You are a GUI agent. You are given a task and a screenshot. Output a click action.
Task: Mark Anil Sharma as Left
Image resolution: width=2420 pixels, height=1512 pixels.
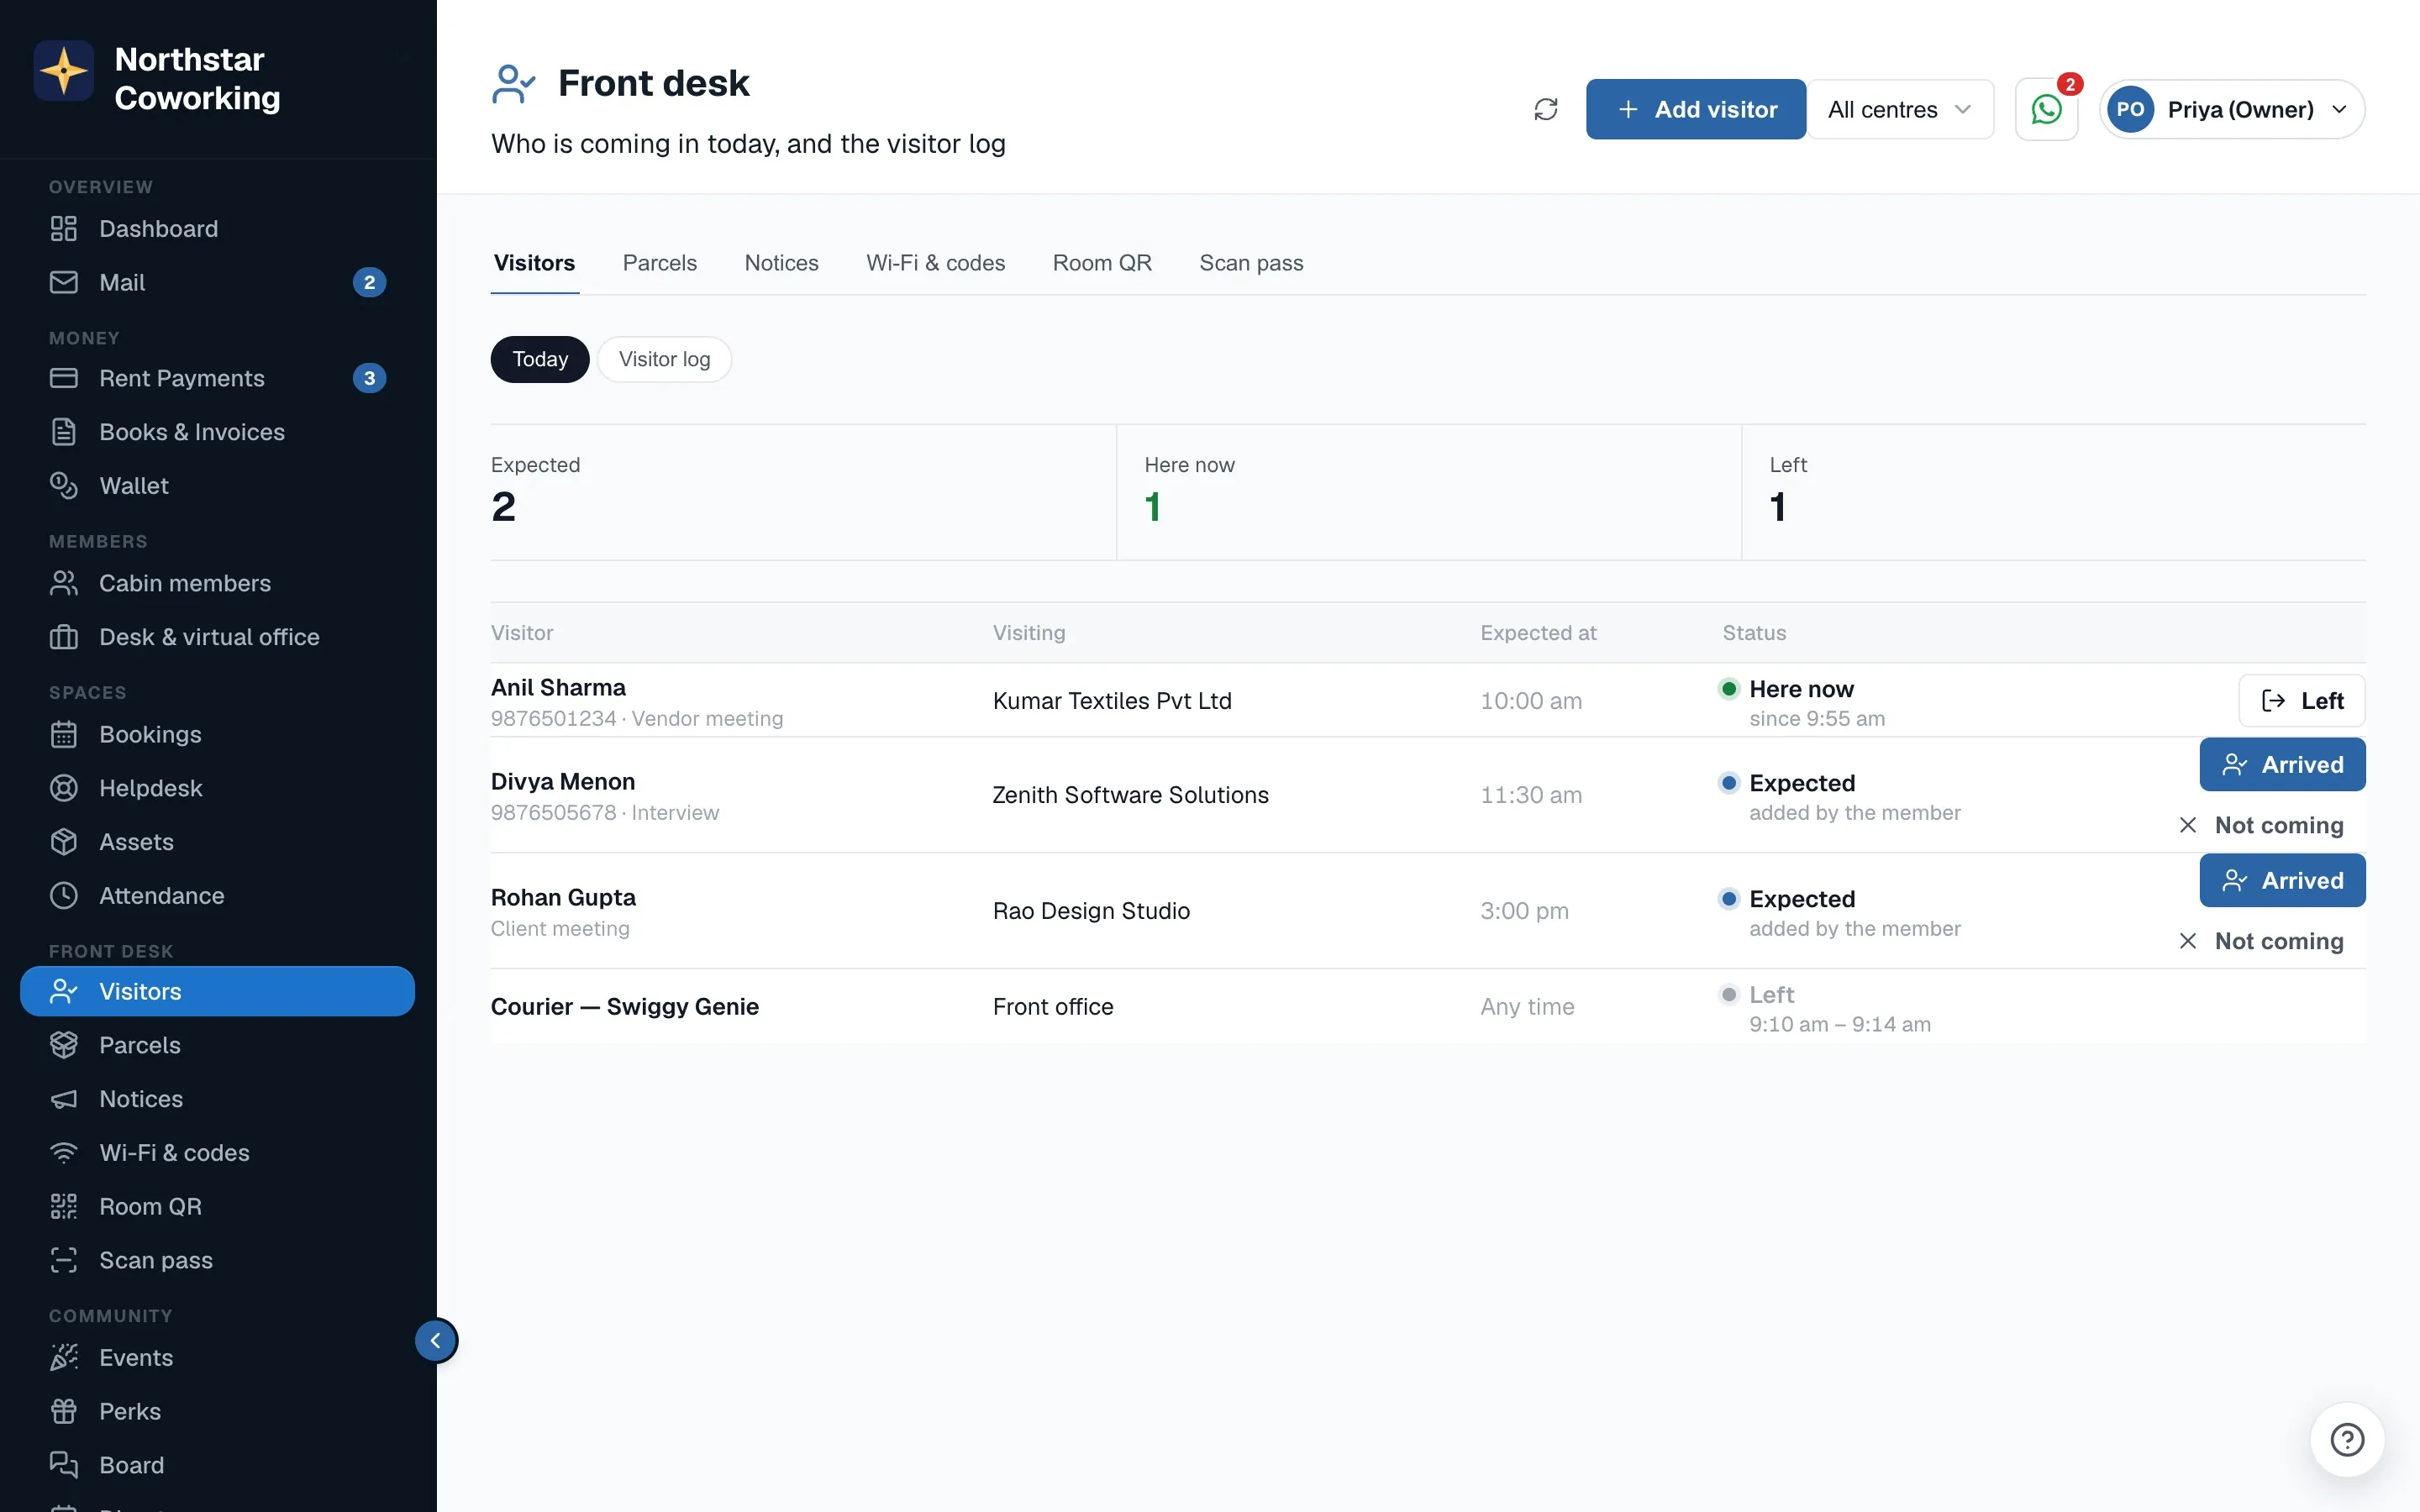pyautogui.click(x=2301, y=701)
